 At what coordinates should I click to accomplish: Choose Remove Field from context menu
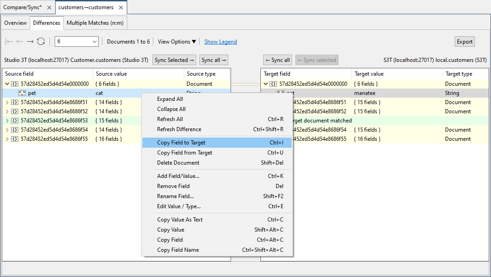coord(217,186)
